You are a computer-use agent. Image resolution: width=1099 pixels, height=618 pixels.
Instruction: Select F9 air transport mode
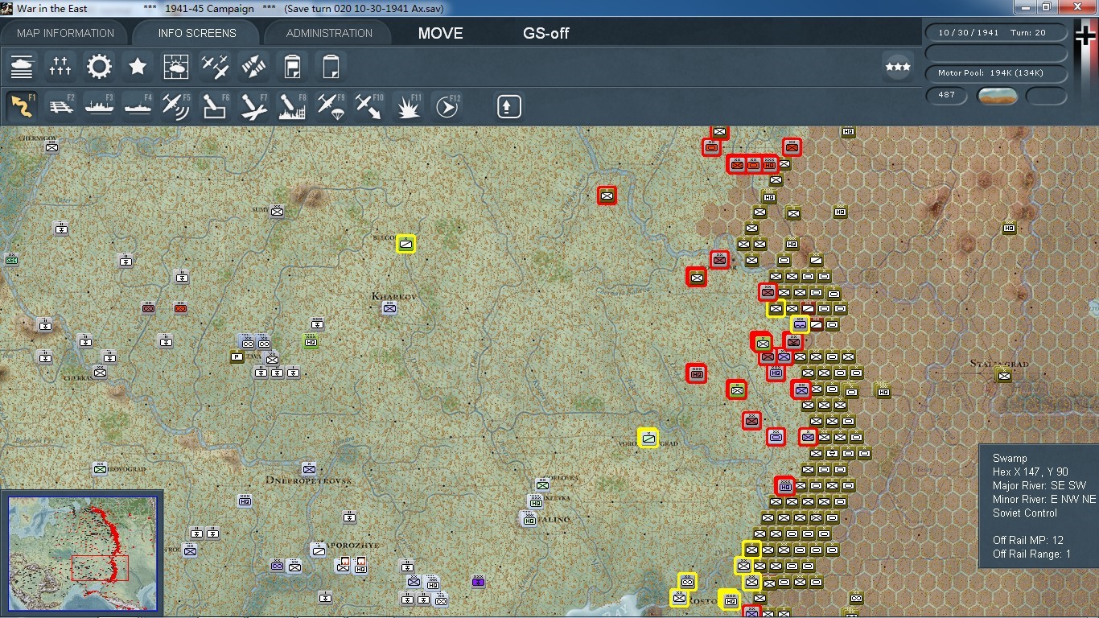(331, 106)
